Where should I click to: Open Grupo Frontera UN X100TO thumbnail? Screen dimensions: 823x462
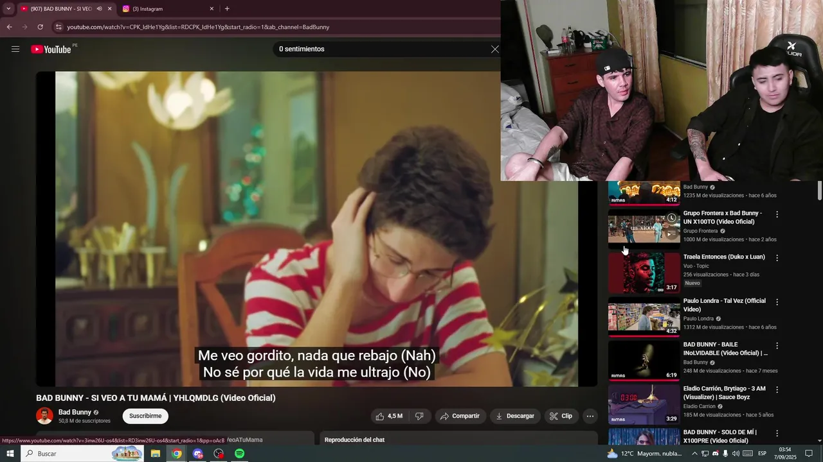click(644, 228)
